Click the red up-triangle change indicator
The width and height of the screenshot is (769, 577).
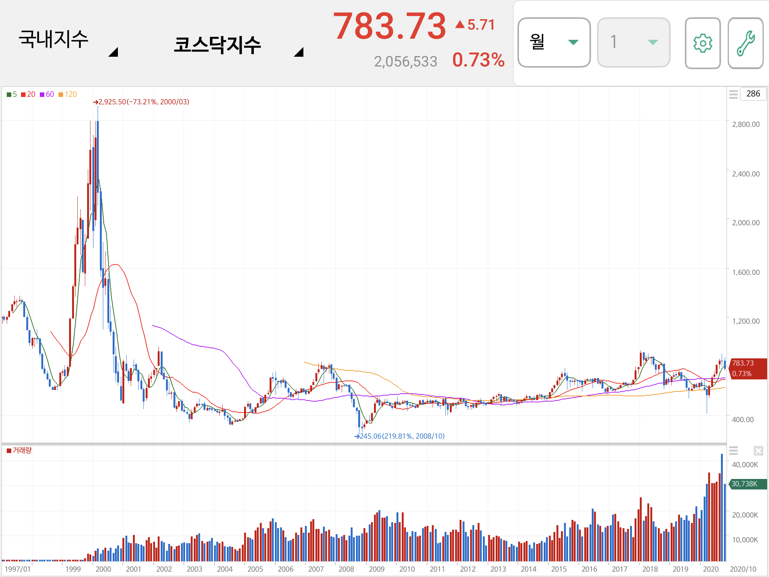460,25
